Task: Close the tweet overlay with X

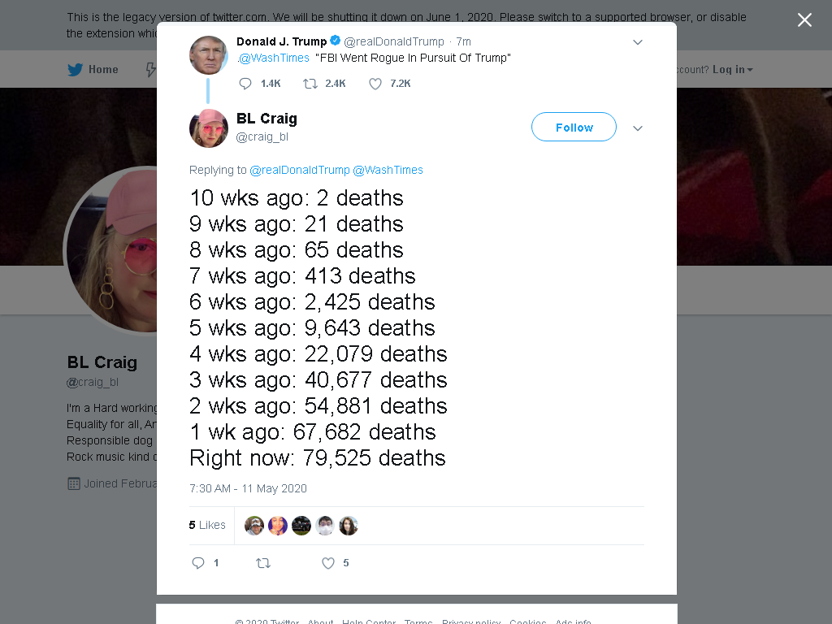Action: point(804,19)
